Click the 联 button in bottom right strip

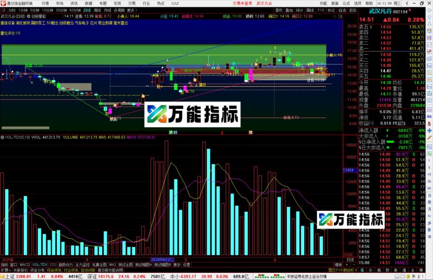[x=396, y=270]
